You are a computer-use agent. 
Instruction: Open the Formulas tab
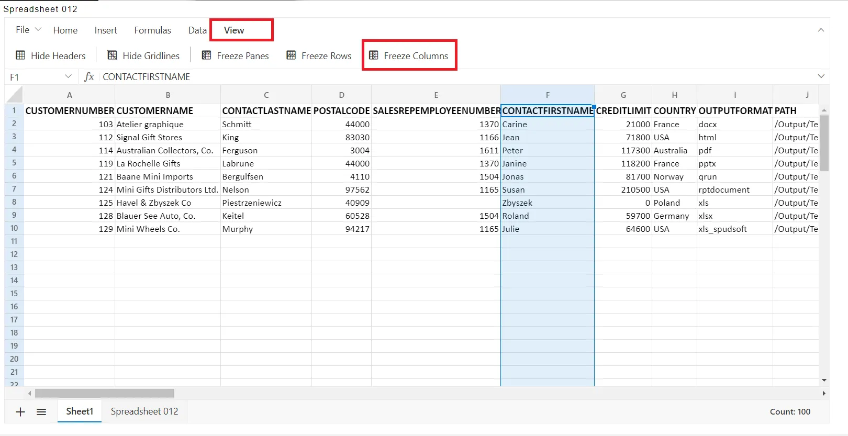coord(152,30)
